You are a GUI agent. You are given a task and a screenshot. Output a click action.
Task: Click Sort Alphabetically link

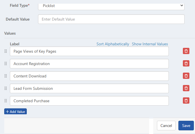[x=113, y=44]
